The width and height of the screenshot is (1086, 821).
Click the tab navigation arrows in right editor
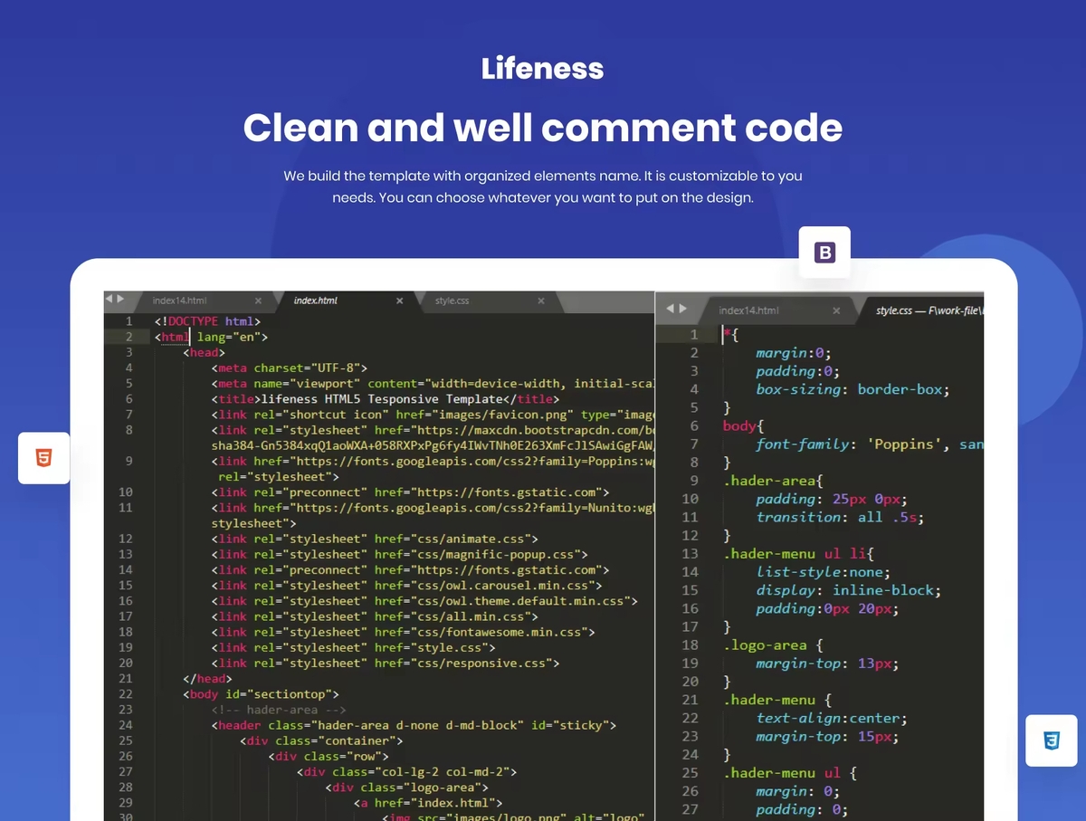click(677, 309)
